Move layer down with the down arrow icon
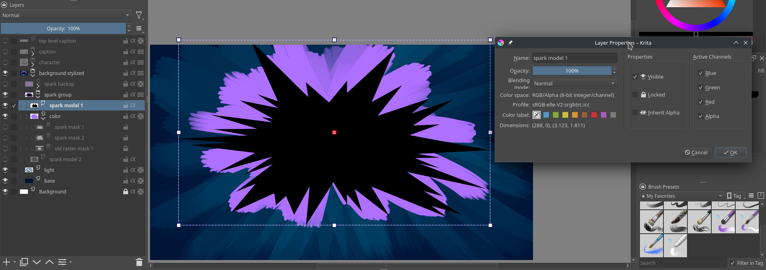Screen dimensions: 766x270 click(37, 262)
